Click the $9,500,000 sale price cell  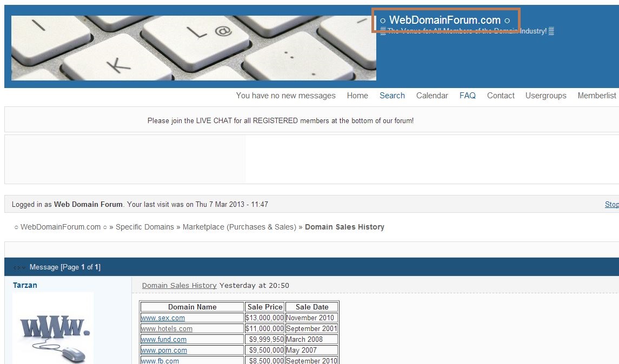tap(264, 350)
